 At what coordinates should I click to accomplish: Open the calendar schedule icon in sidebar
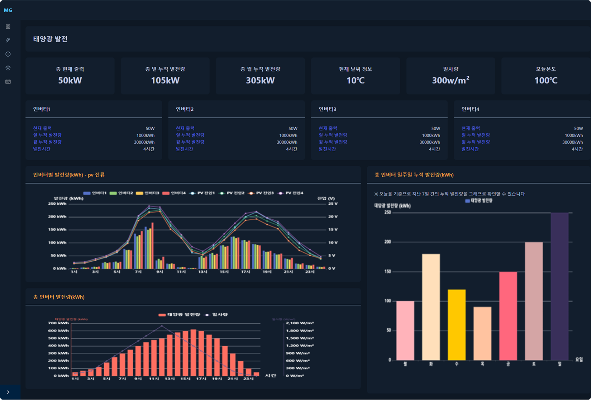click(x=8, y=82)
